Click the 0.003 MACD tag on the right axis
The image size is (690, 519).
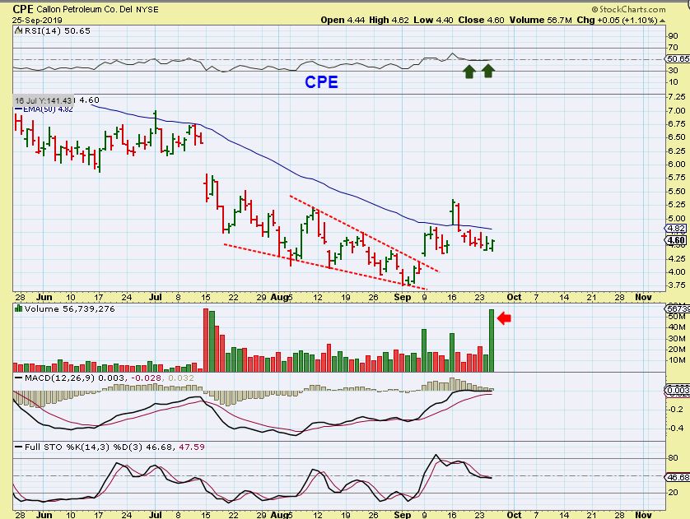(x=678, y=390)
